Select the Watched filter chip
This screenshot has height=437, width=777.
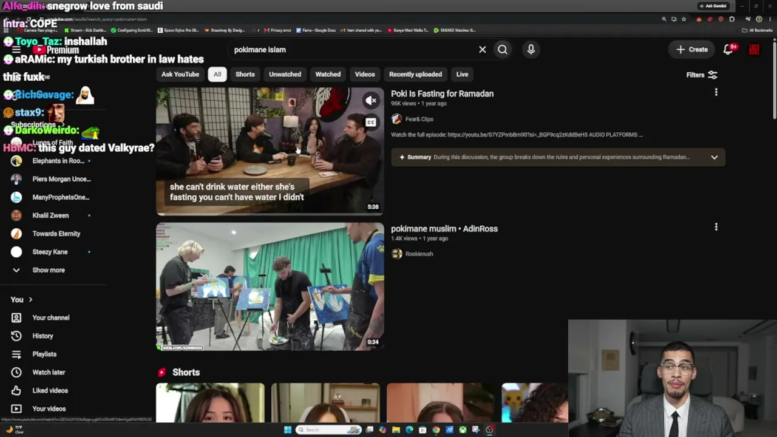click(x=328, y=74)
